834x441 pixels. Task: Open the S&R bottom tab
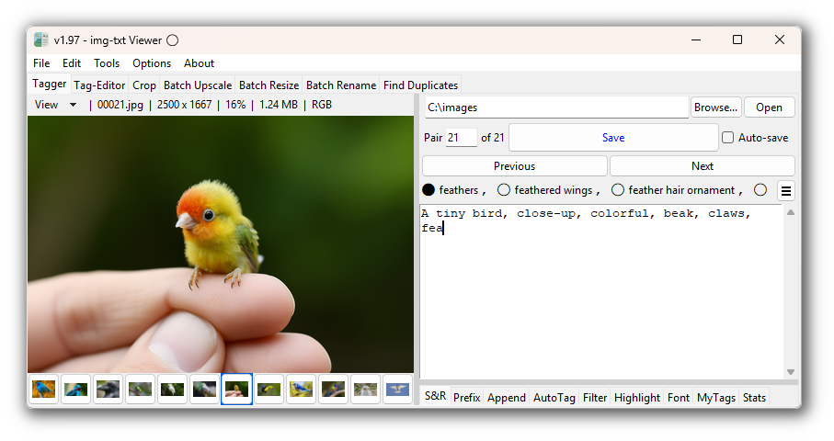(436, 396)
